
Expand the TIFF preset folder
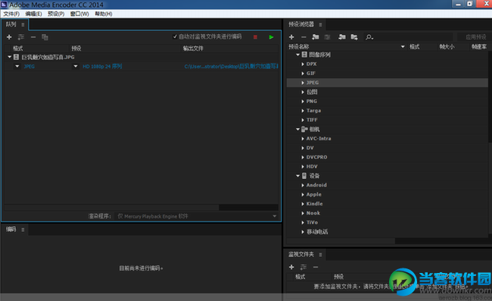click(303, 120)
